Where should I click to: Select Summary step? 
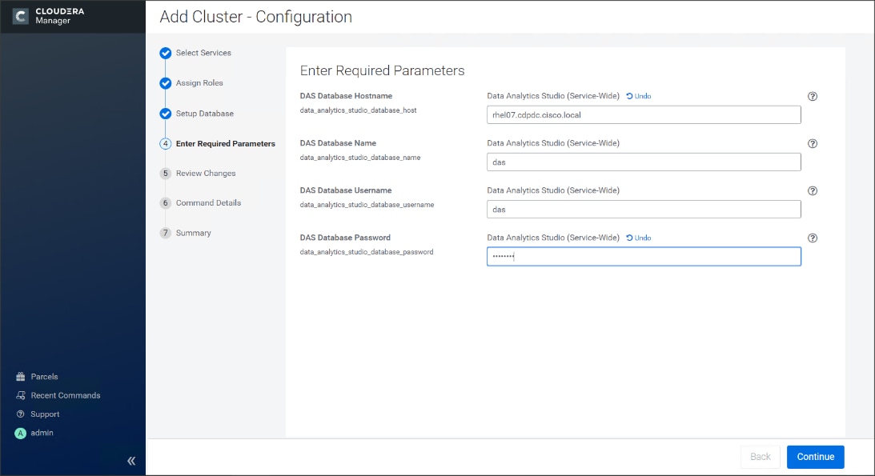click(x=194, y=233)
